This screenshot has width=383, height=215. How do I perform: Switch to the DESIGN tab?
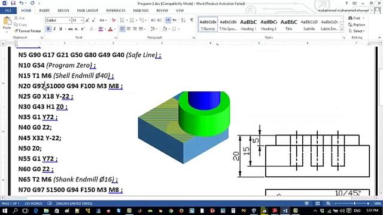(x=63, y=11)
